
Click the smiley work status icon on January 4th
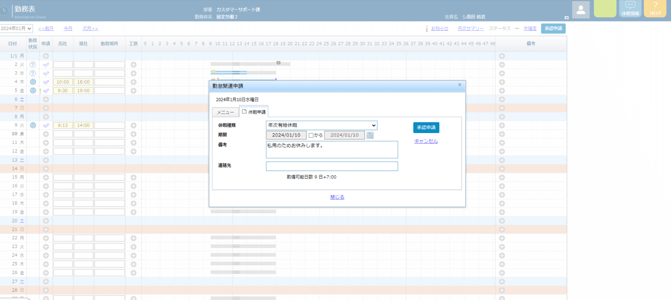(x=32, y=82)
